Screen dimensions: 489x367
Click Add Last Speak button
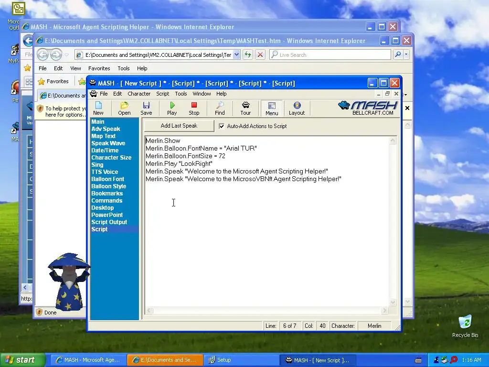pos(179,126)
